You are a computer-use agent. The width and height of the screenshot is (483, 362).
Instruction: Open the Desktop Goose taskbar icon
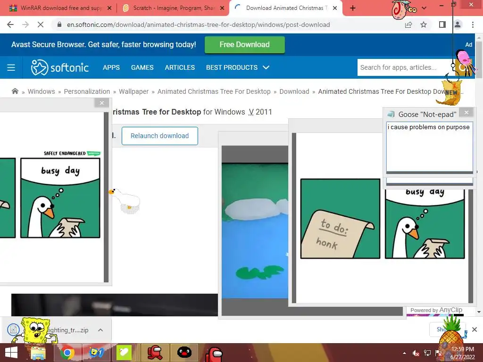(124, 353)
